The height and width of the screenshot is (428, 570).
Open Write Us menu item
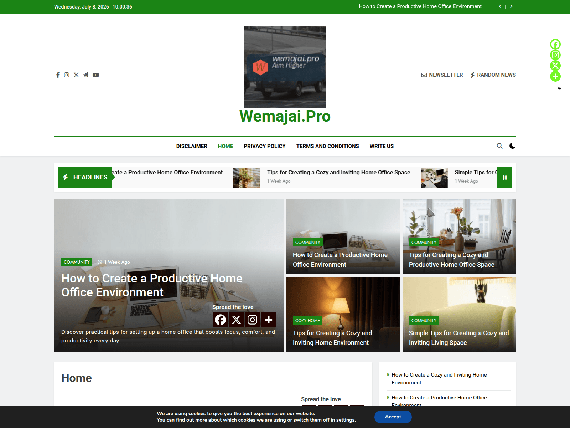(382, 146)
